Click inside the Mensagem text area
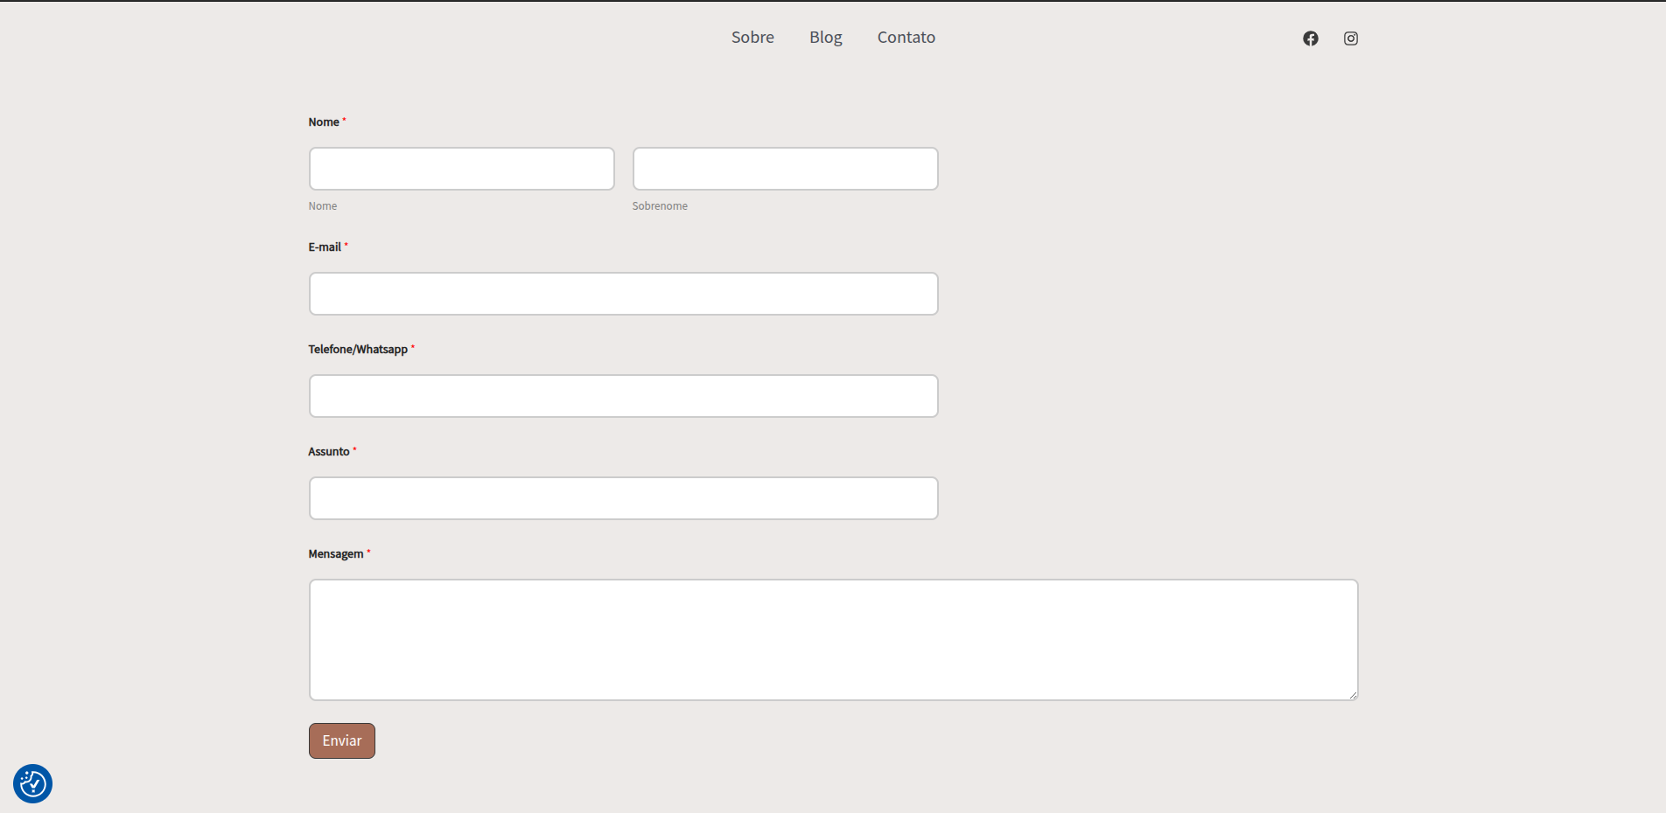Screen dimensions: 1666x813 point(833,639)
